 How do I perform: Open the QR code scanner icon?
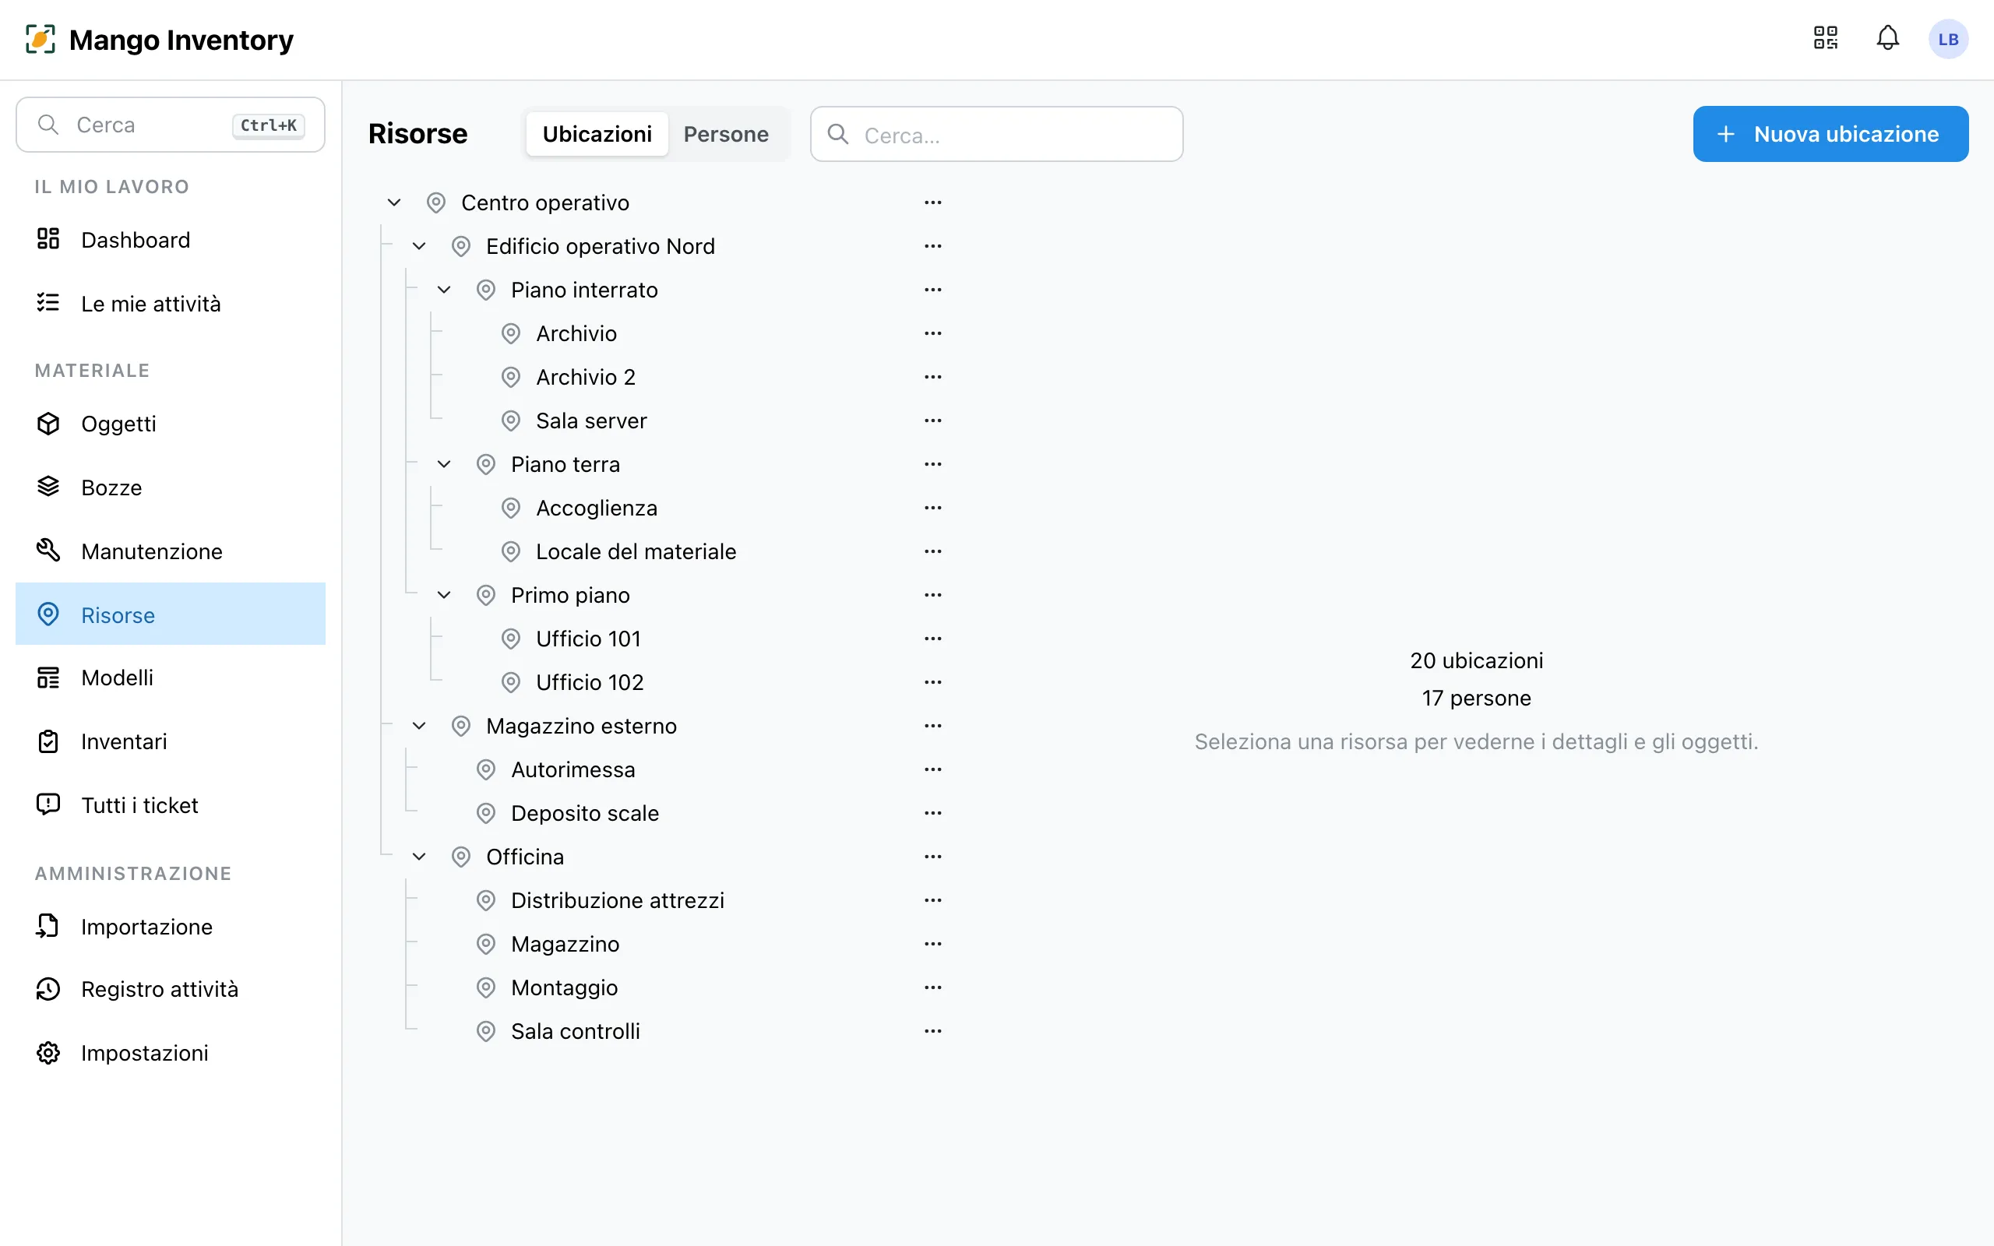pyautogui.click(x=1825, y=39)
